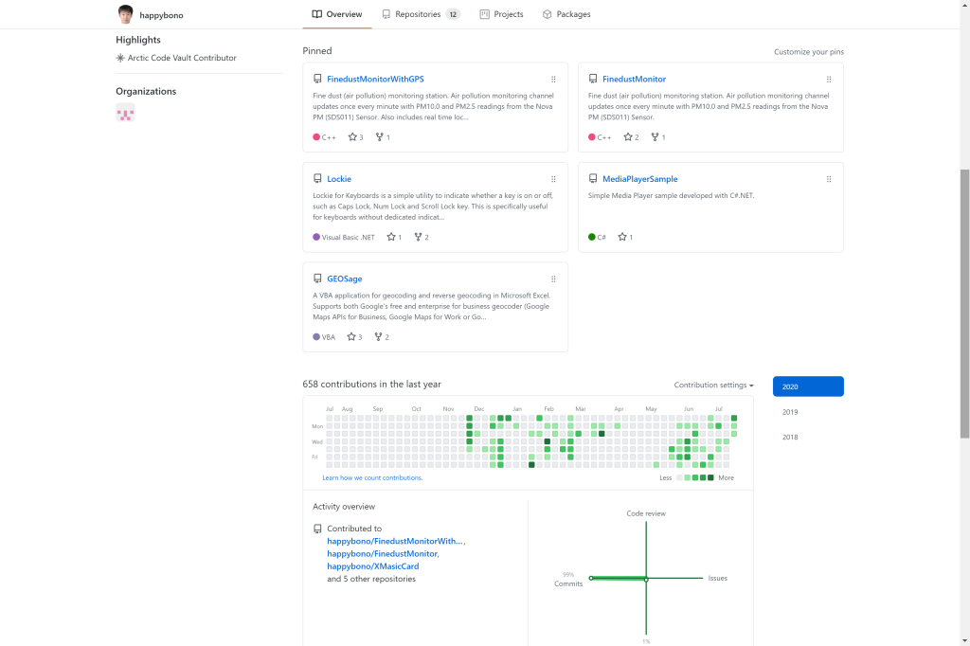The image size is (970, 646).
Task: View stargazers of MediaPlayerSample
Action: (625, 237)
